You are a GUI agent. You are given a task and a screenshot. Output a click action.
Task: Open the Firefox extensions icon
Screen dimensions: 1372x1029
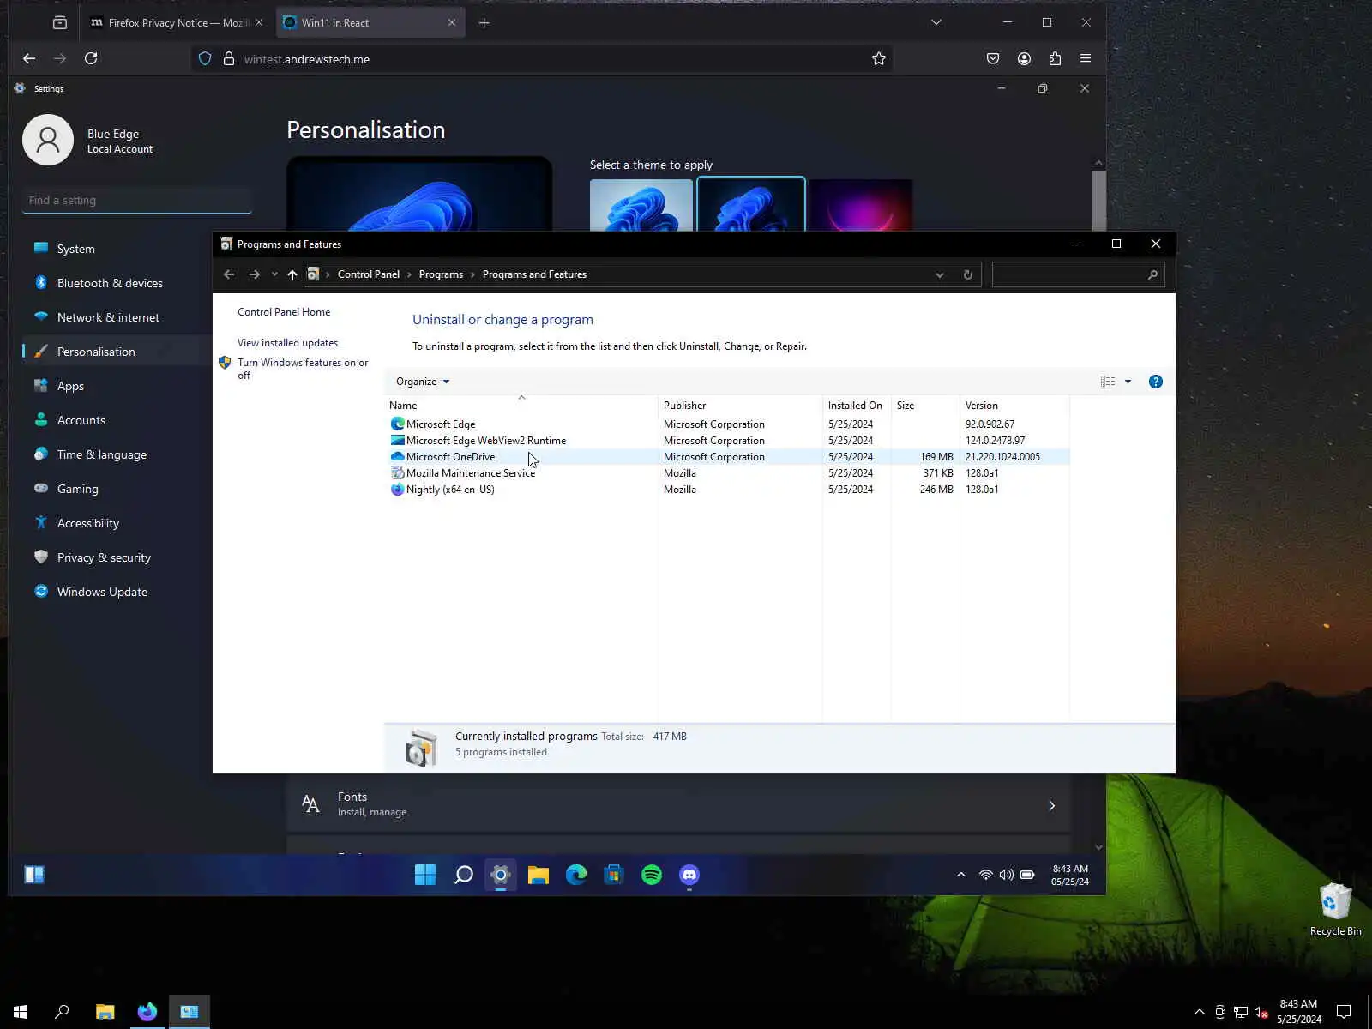(x=1055, y=58)
